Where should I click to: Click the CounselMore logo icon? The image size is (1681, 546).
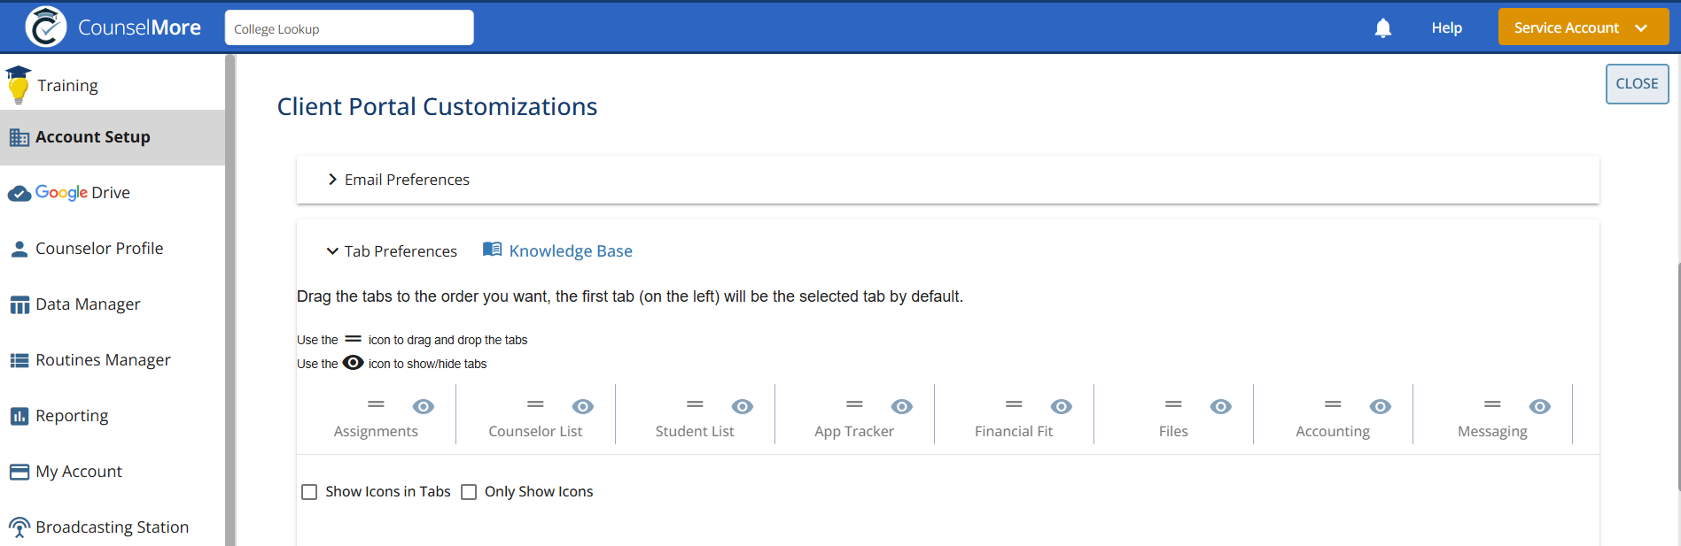pos(46,27)
